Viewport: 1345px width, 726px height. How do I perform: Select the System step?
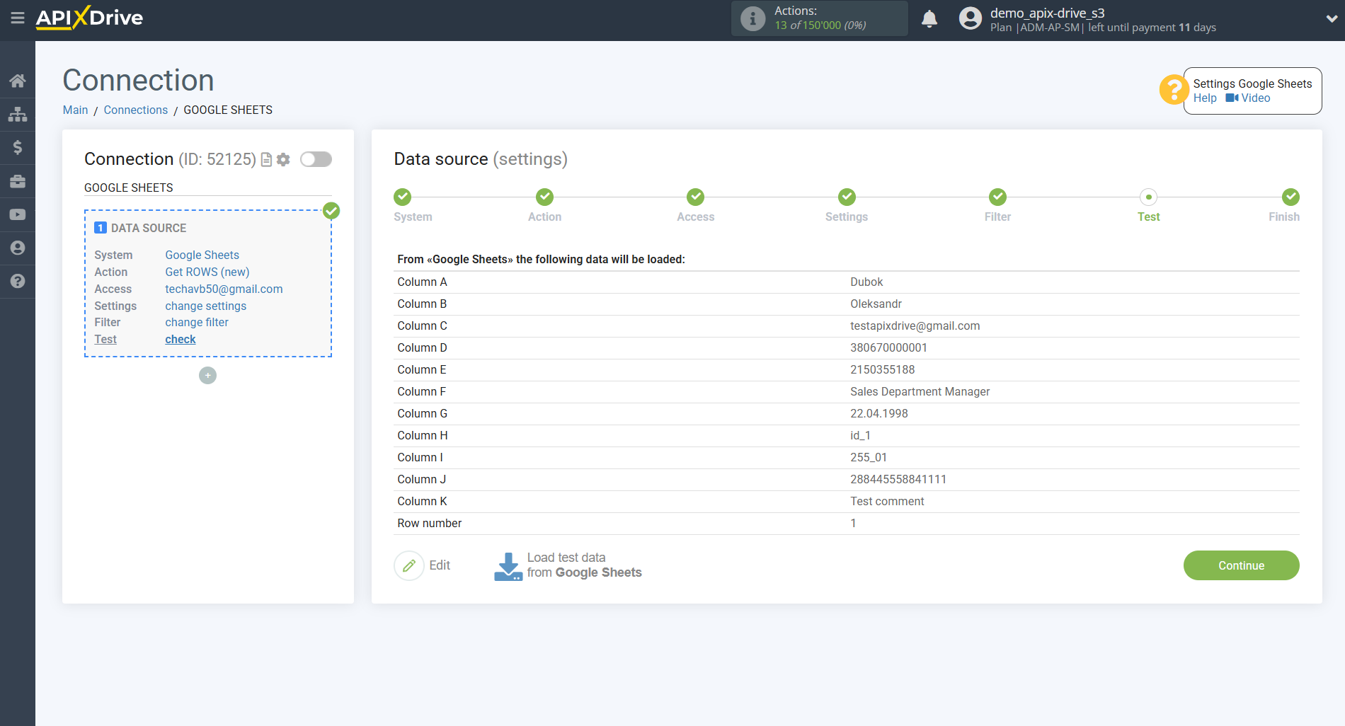[x=403, y=197]
